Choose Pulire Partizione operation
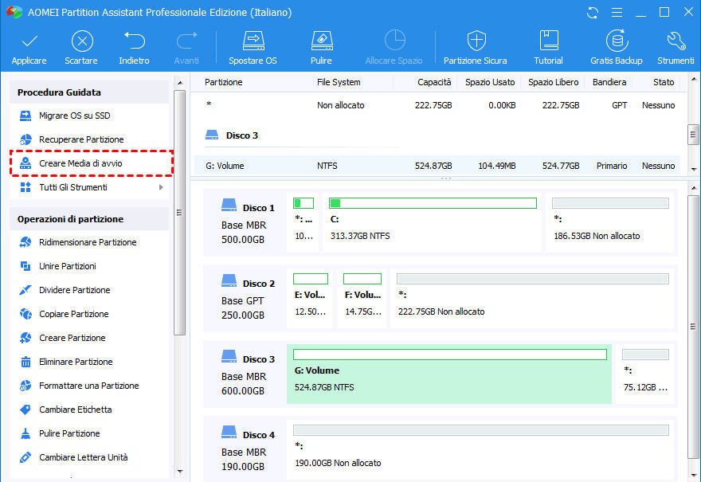 (x=69, y=433)
